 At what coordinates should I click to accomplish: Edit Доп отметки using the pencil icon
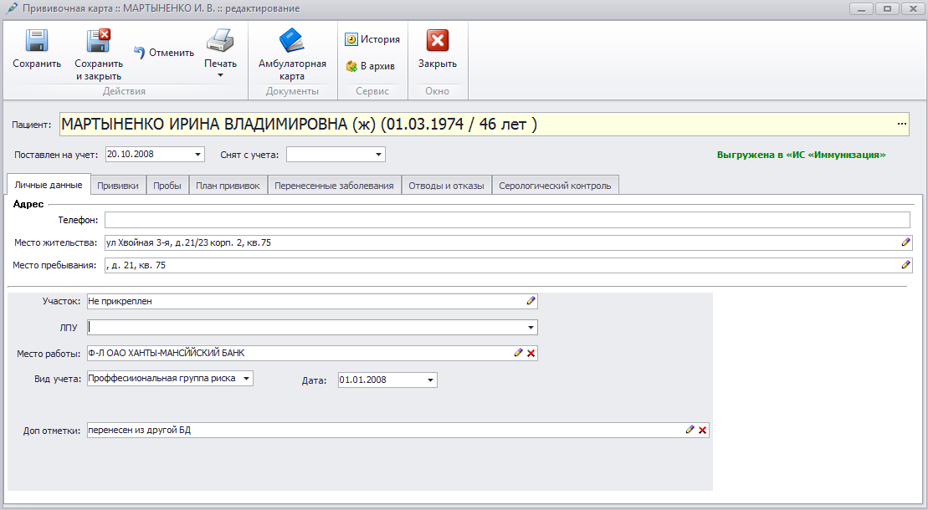click(x=690, y=430)
